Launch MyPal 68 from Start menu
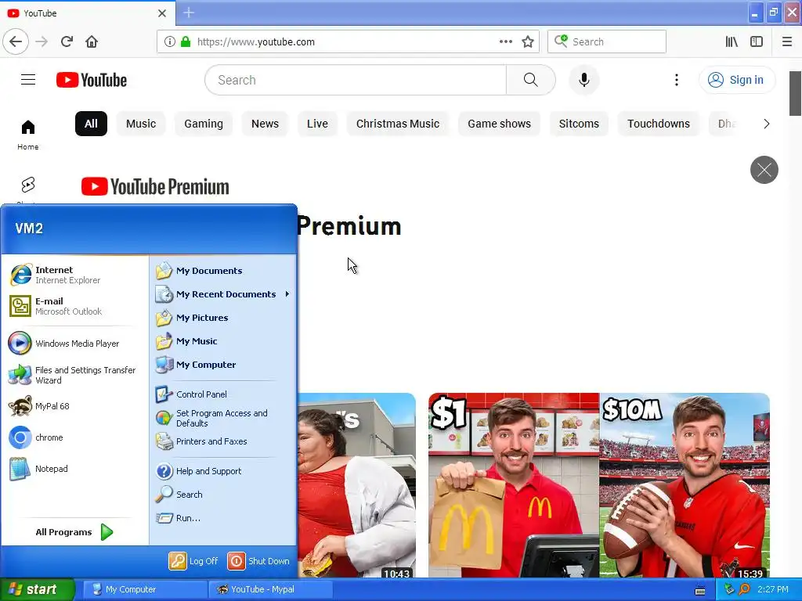Image resolution: width=802 pixels, height=601 pixels. point(74,406)
